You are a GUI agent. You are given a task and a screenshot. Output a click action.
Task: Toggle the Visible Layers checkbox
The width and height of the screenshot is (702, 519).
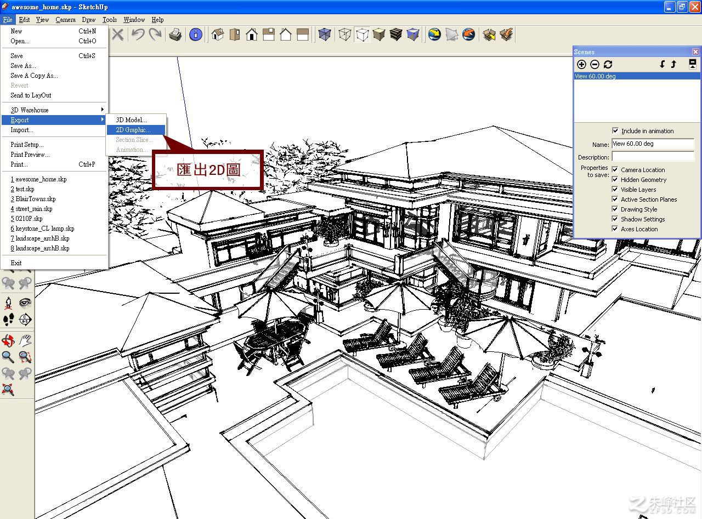(x=615, y=190)
